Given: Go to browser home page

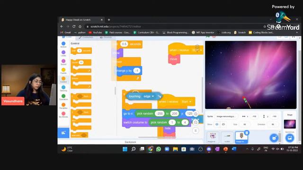Looking at the screenshot, I should pyautogui.click(x=80, y=26).
